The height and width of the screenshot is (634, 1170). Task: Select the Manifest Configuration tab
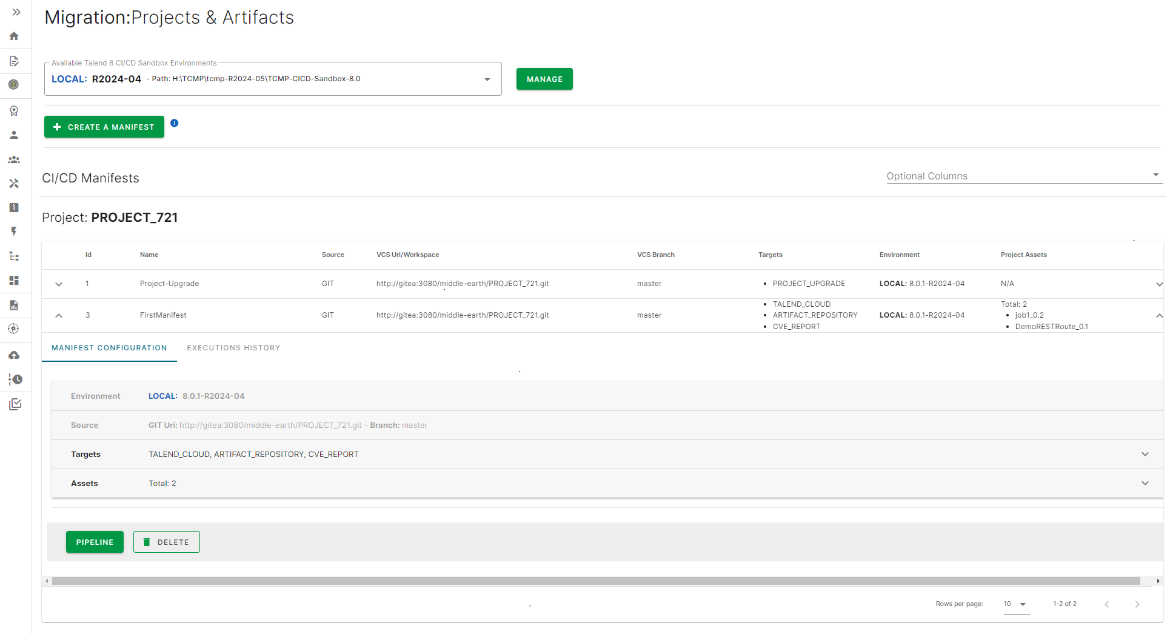coord(109,347)
